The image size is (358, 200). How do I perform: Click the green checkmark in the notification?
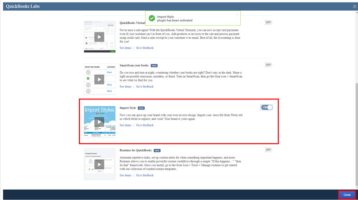tap(152, 18)
